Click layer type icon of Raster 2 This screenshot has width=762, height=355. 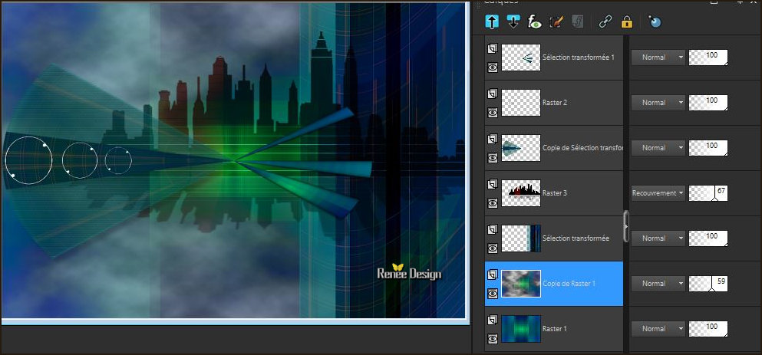(x=493, y=94)
